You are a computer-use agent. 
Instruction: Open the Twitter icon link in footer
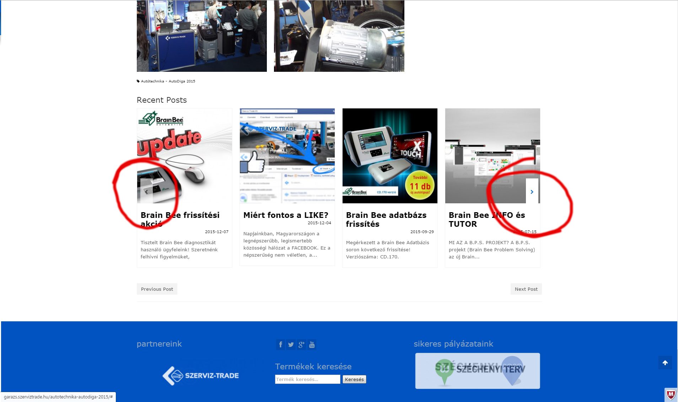(291, 344)
